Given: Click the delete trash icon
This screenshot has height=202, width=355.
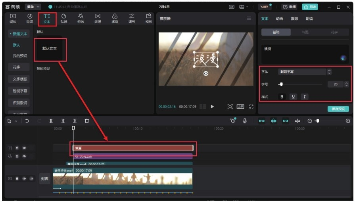Looking at the screenshot, I should tap(87, 121).
